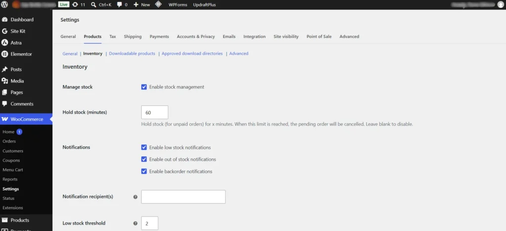Screen dimensions: 506x231
Task: Select the Inventory sub-section
Action: (x=92, y=53)
